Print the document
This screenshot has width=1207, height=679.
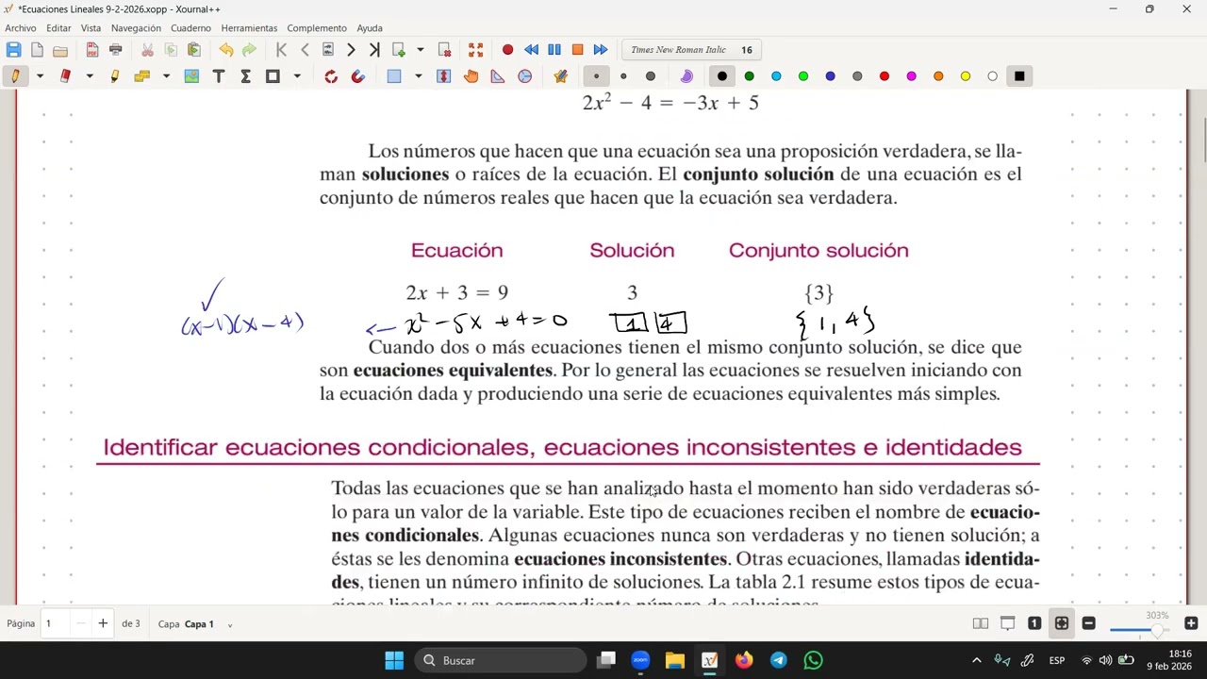click(116, 50)
